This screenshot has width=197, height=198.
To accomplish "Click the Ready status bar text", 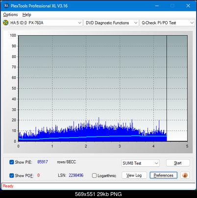I will [8, 186].
